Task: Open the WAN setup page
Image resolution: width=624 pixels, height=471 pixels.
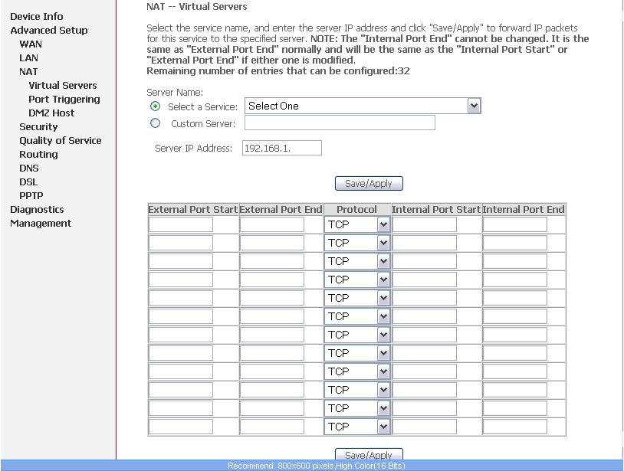Action: [x=31, y=44]
